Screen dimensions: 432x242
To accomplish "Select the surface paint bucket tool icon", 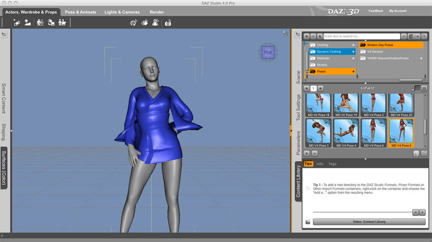I will pos(144,23).
